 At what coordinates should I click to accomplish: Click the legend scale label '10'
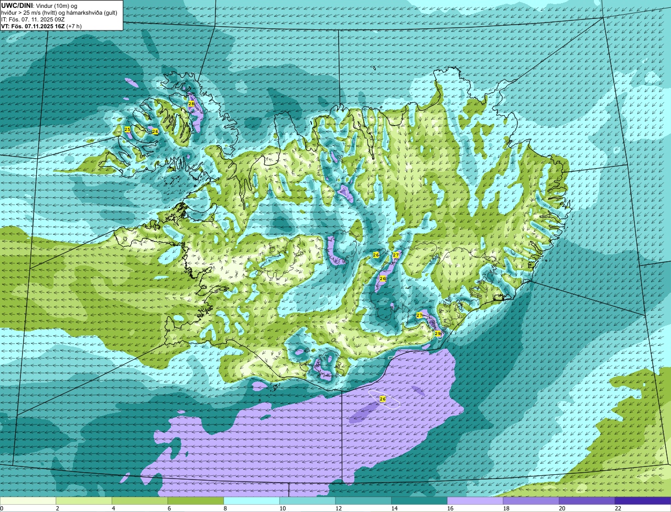point(283,508)
